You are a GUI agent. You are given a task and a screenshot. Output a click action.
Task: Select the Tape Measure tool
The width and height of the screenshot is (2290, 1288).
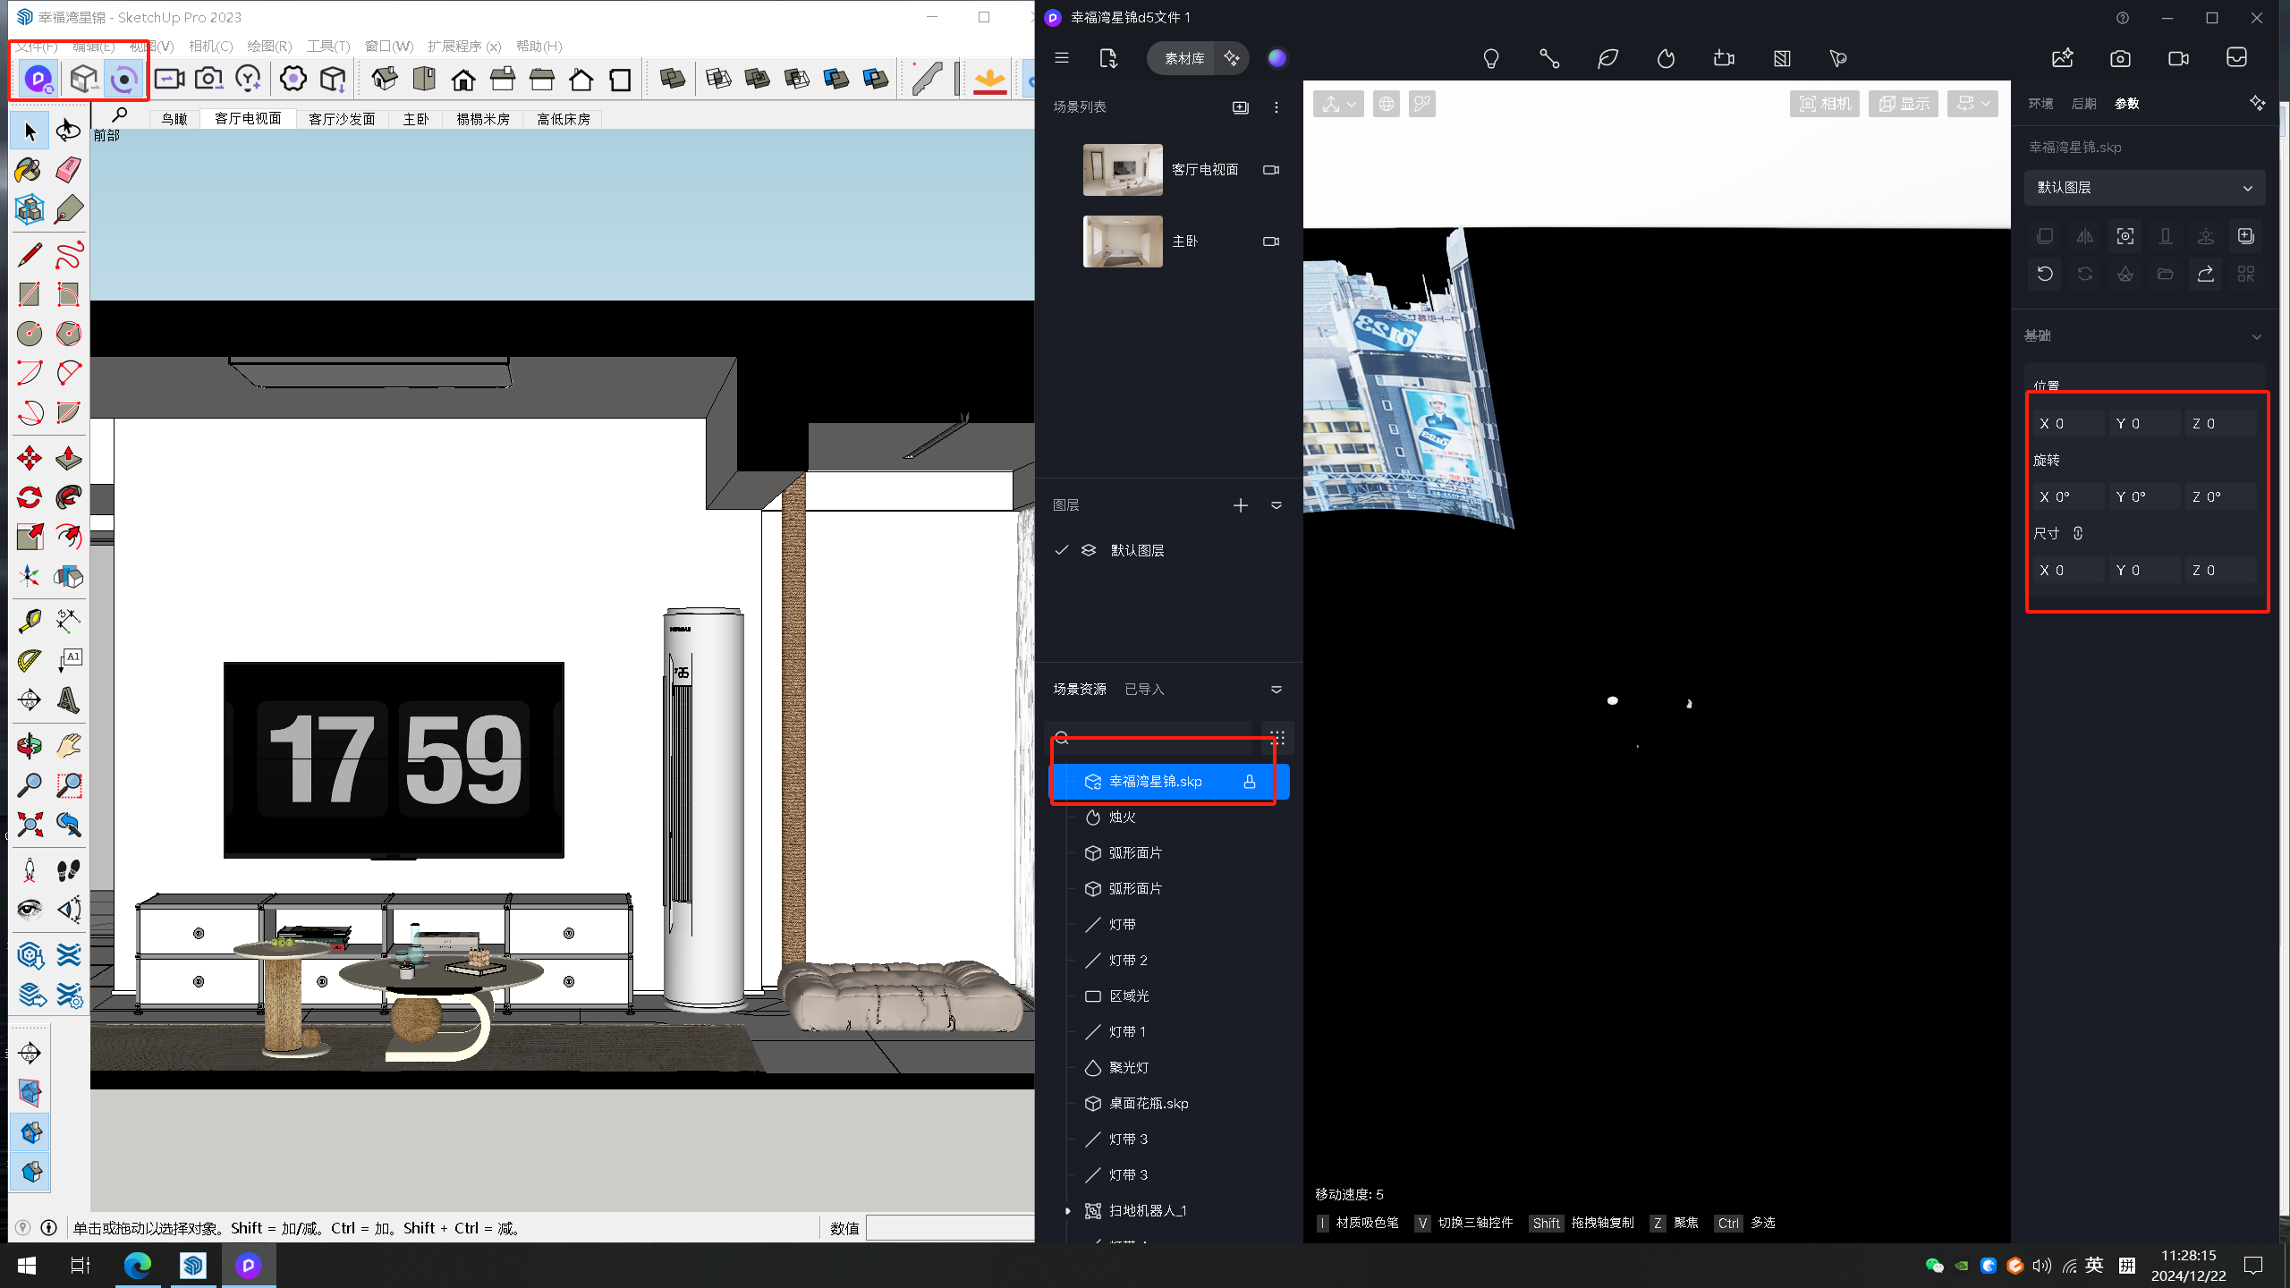29,621
